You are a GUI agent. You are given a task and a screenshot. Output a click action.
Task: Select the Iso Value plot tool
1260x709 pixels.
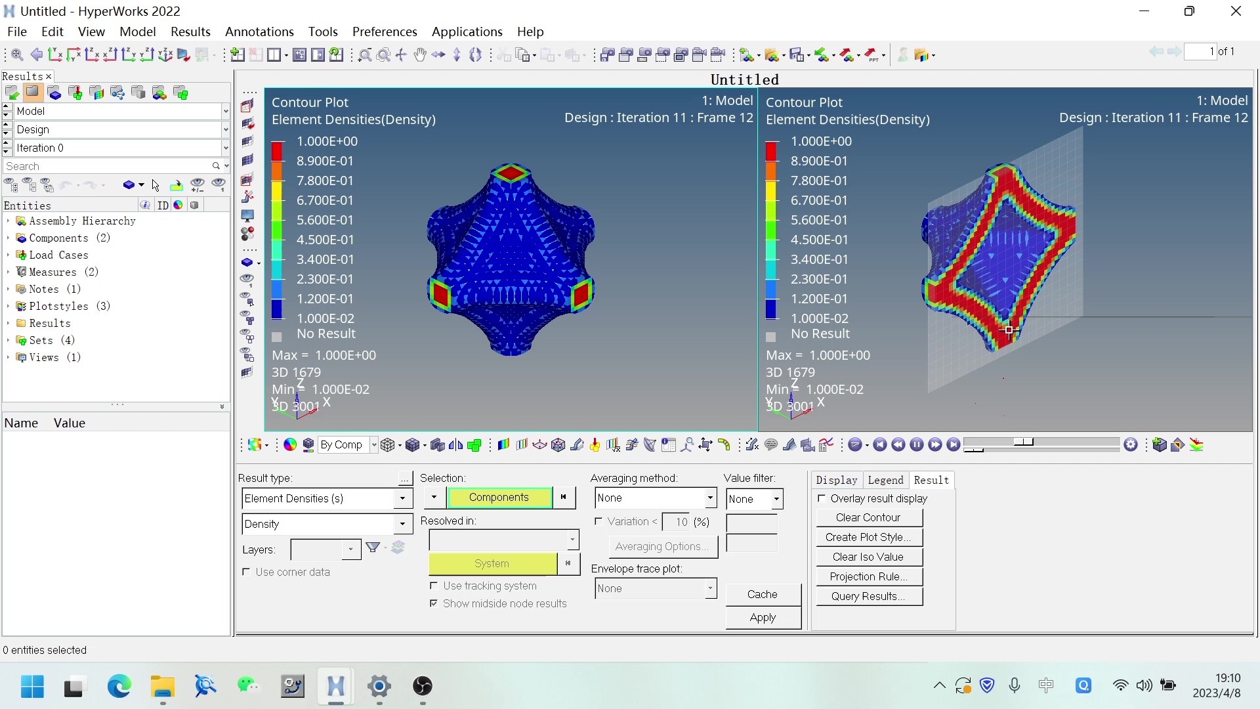522,444
